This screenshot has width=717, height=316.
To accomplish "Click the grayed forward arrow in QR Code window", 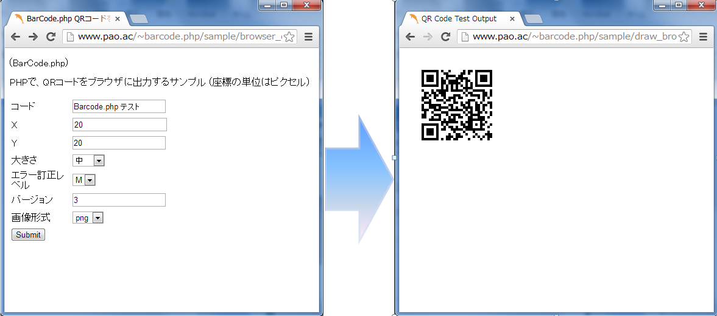I will tap(428, 37).
